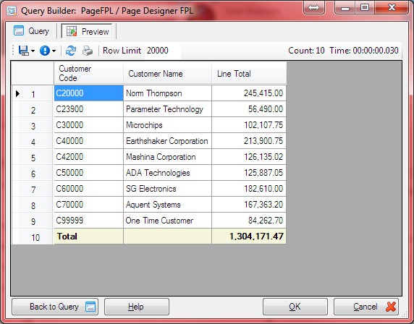Screen dimensions: 414x324
Task: Click the blue exclamation info icon
Action: [x=45, y=51]
